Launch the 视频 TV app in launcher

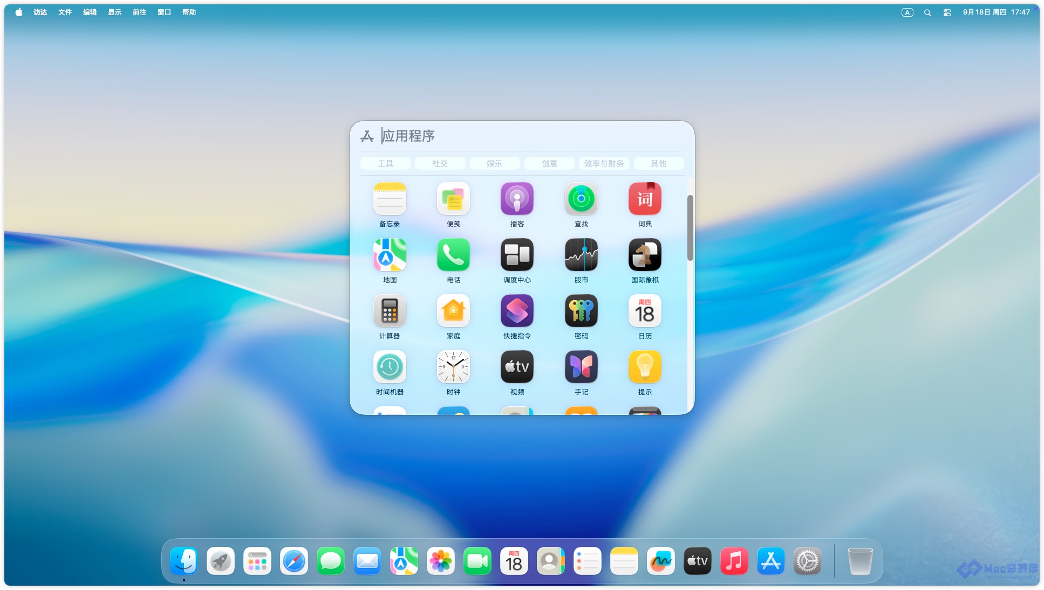(517, 367)
